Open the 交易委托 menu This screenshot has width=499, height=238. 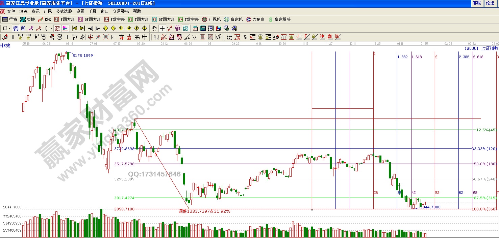click(121, 11)
